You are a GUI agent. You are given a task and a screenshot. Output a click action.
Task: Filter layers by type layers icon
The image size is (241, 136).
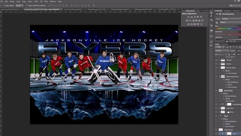tap(233, 47)
